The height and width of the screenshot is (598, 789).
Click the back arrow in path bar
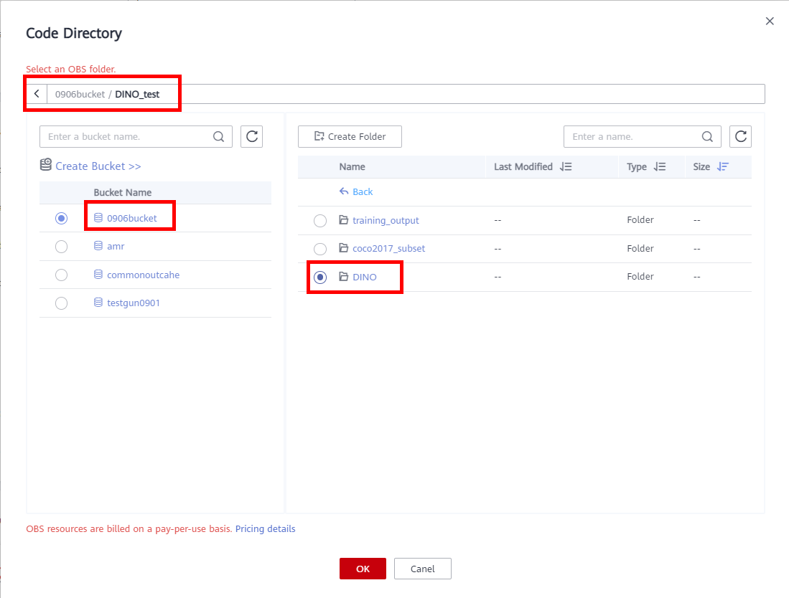pos(37,94)
